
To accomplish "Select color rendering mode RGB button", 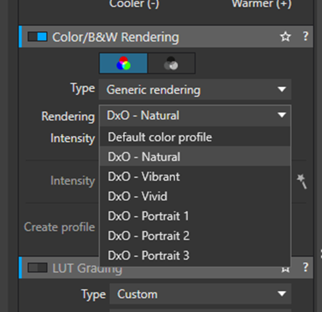I will (123, 63).
